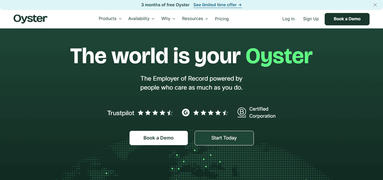Expand the Products menu
This screenshot has width=383, height=180.
[110, 19]
